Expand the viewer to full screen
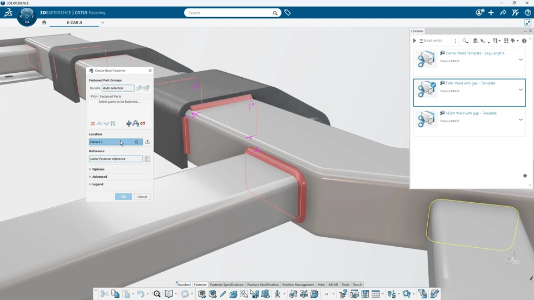Viewport: 534px width, 300px height. pyautogui.click(x=527, y=23)
